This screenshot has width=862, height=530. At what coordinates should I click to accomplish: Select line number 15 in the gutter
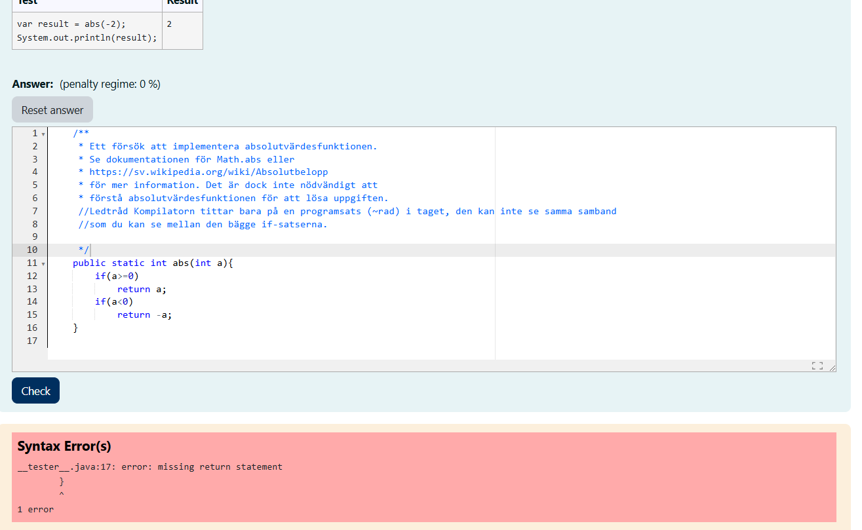[32, 314]
